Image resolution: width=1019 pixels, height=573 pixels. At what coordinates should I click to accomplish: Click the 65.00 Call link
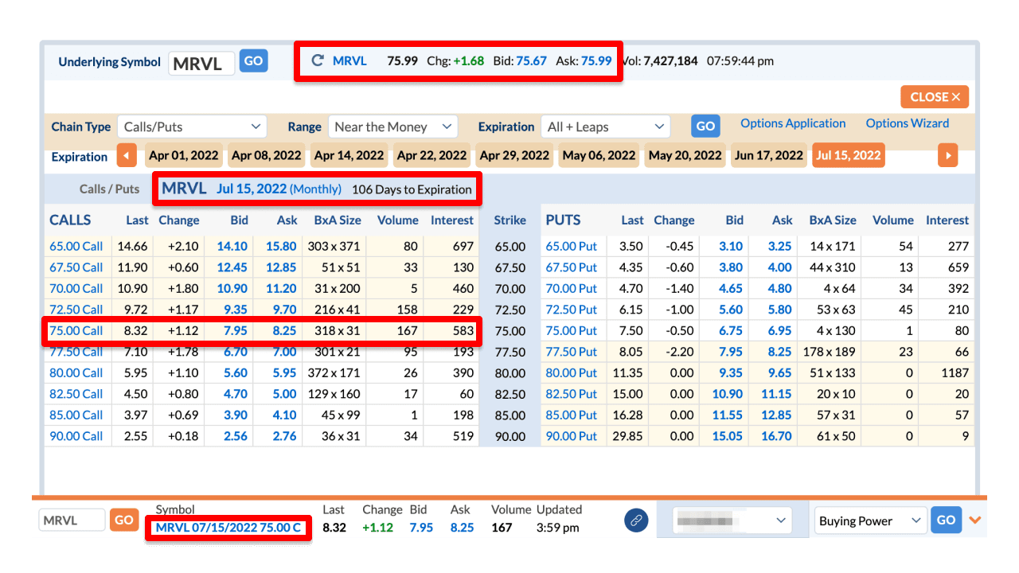click(x=76, y=247)
